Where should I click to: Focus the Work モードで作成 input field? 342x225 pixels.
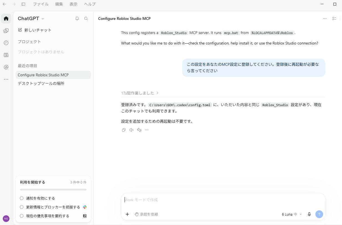223,200
